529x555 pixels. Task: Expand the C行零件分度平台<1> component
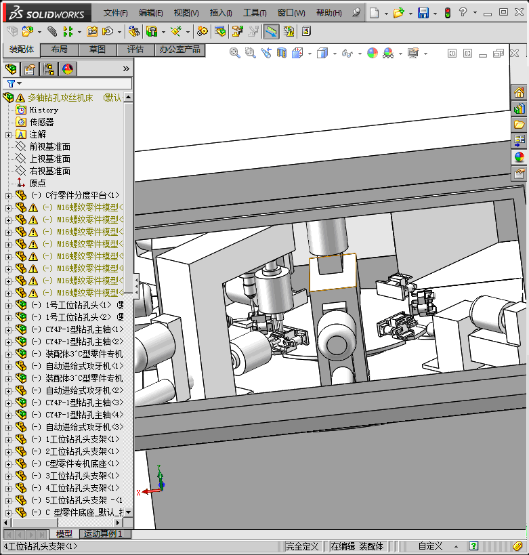pos(8,196)
